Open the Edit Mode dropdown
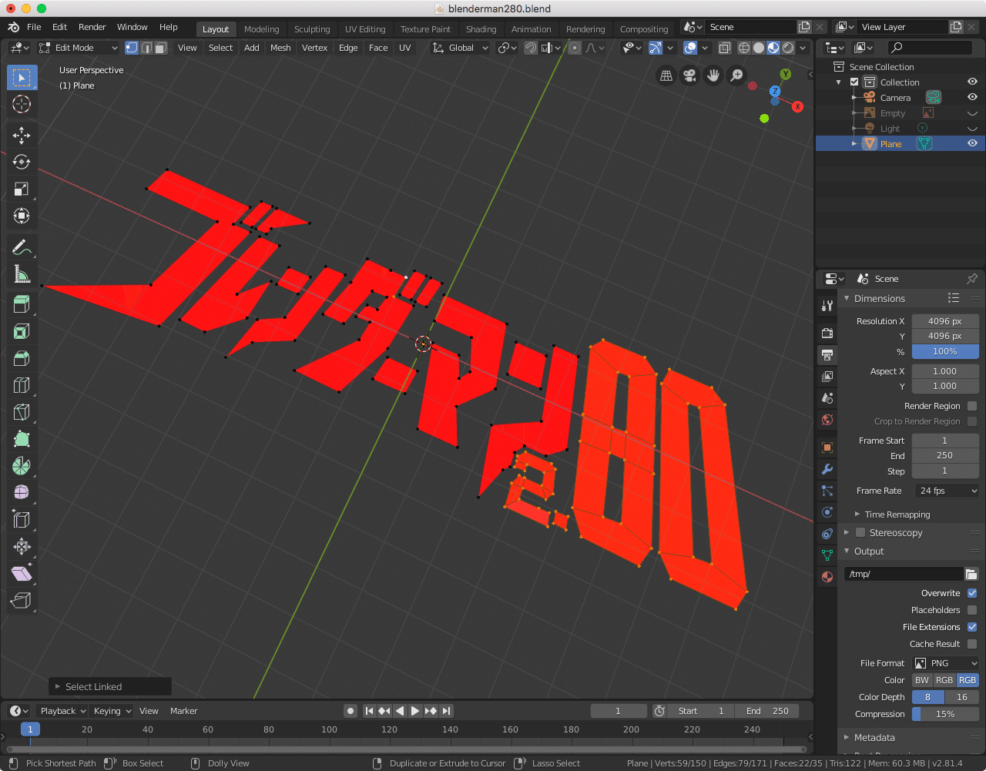Viewport: 986px width, 771px height. (79, 48)
